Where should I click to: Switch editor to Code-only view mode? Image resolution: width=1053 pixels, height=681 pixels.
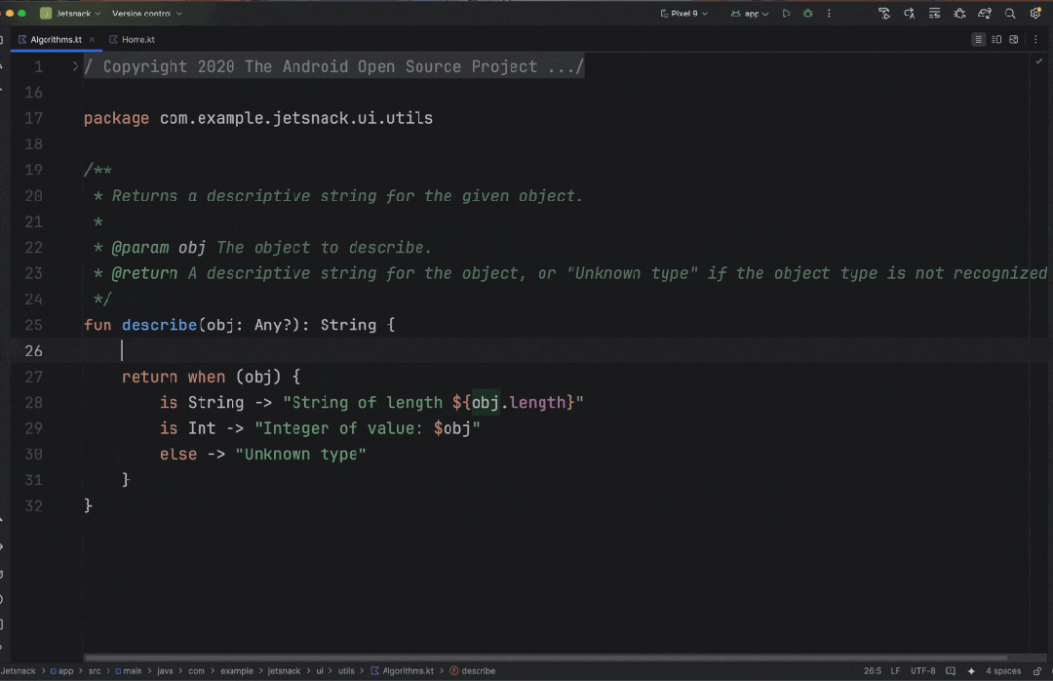coord(978,40)
